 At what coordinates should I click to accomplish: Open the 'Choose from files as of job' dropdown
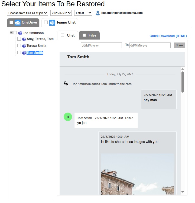tap(27, 13)
